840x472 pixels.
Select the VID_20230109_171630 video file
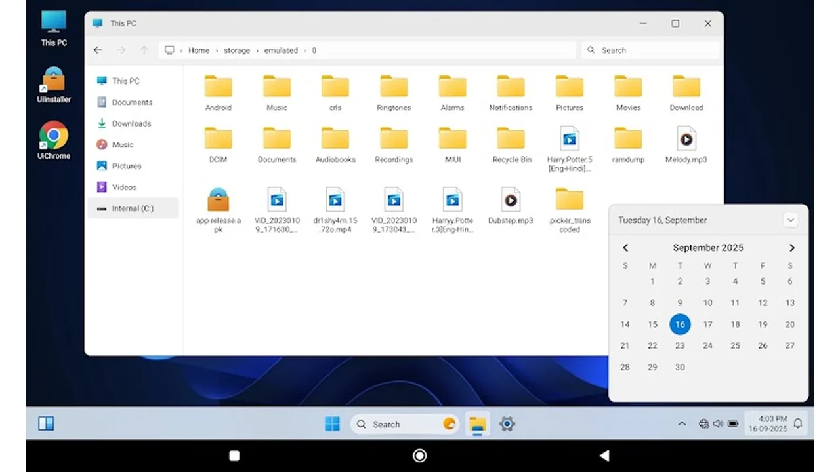coord(277,210)
